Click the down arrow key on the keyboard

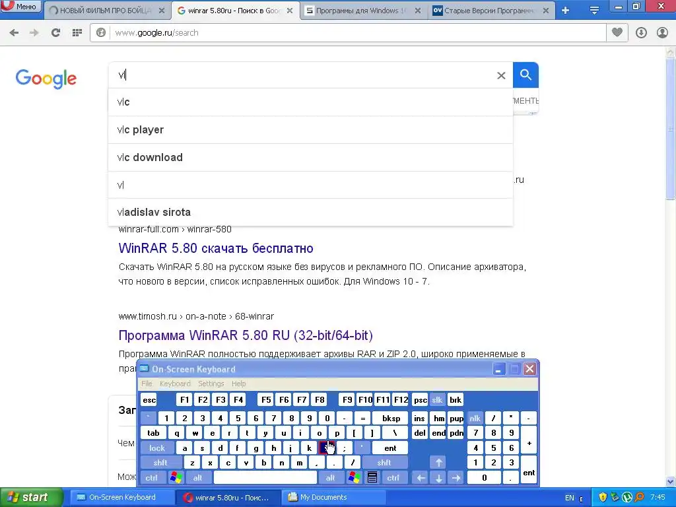(438, 478)
